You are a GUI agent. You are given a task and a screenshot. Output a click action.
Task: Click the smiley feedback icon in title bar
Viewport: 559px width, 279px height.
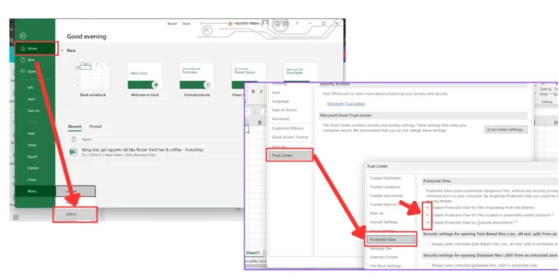pos(277,23)
